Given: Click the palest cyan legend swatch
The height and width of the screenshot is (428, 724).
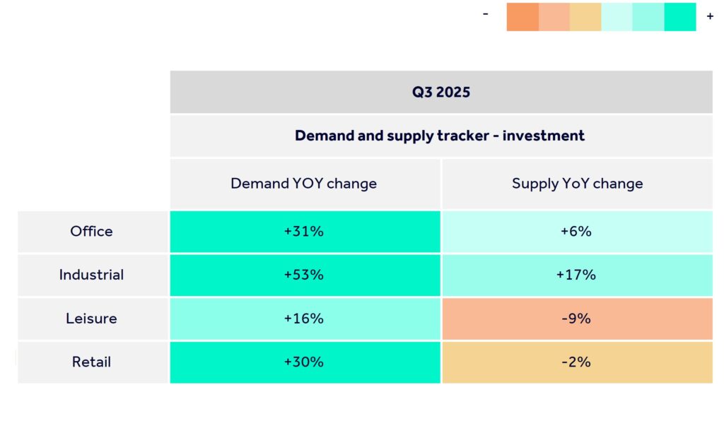Looking at the screenshot, I should pyautogui.click(x=617, y=17).
